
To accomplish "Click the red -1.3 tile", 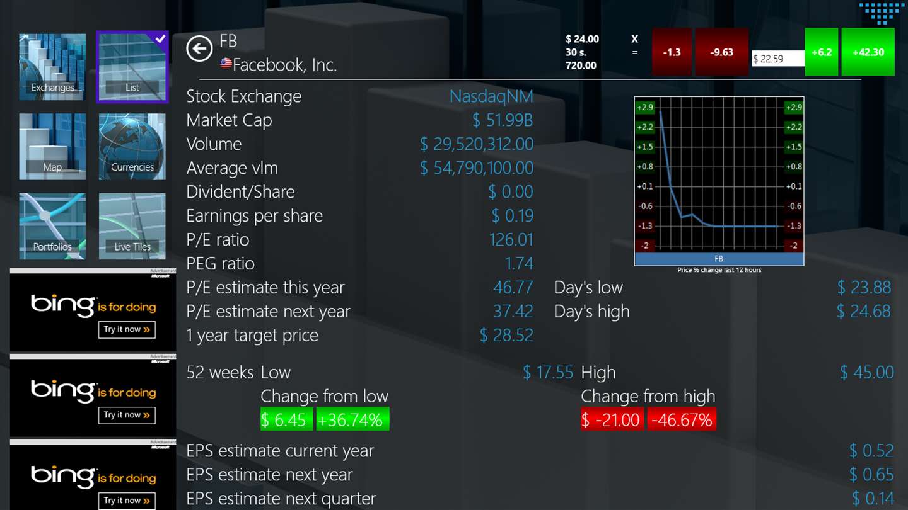I will (672, 52).
